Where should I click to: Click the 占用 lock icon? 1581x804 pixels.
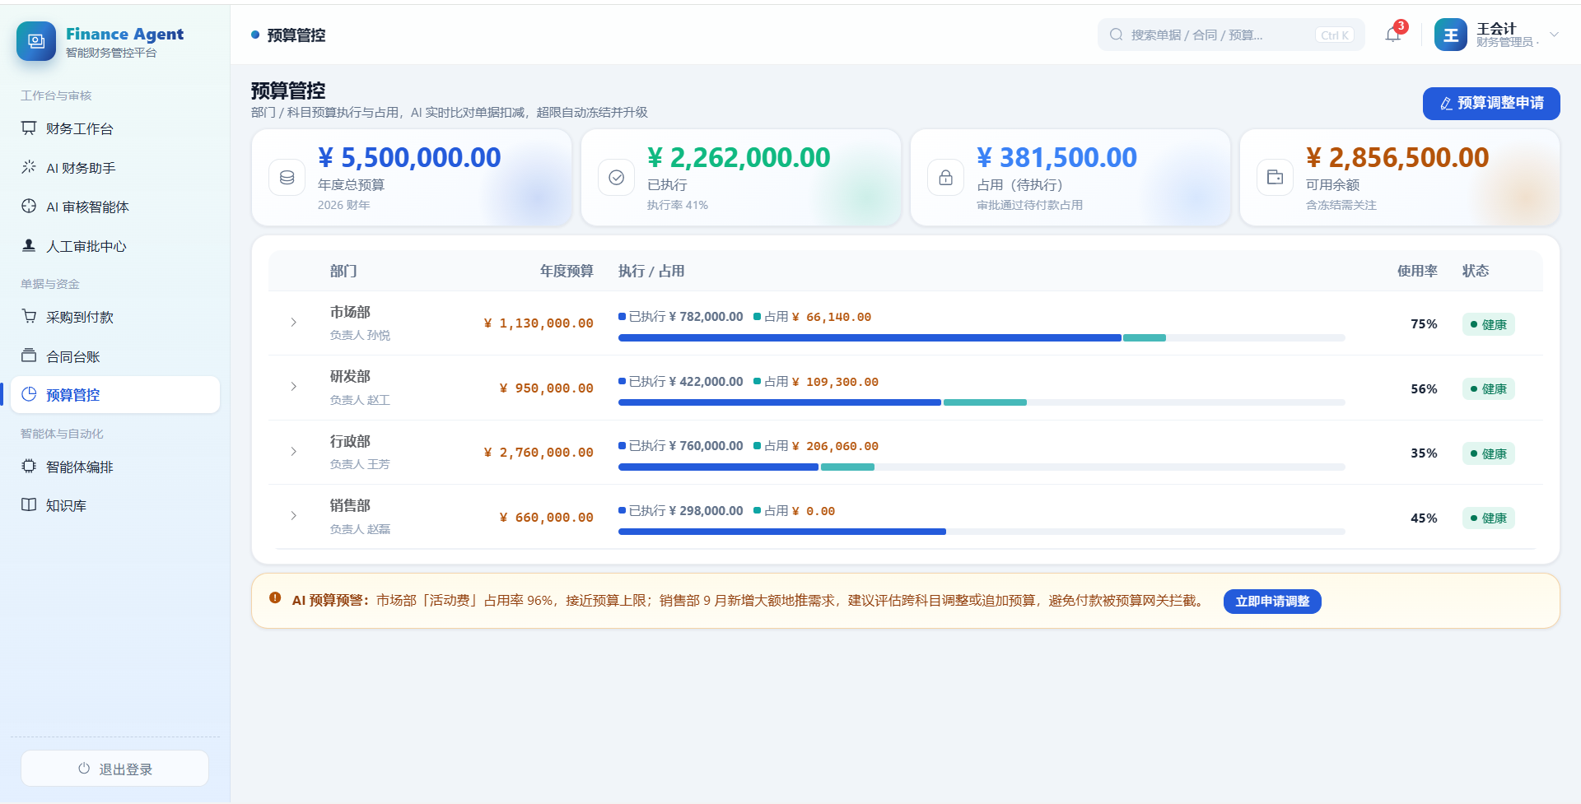click(x=946, y=177)
